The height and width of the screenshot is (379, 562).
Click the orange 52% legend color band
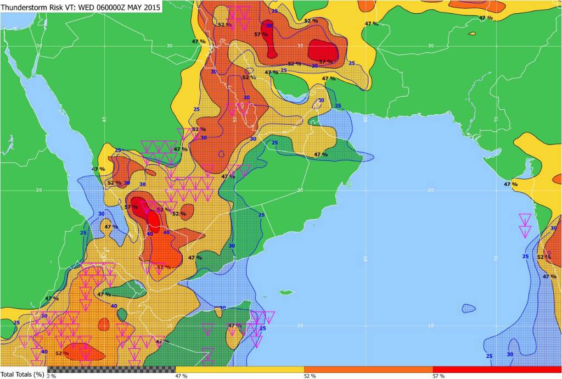pyautogui.click(x=368, y=369)
